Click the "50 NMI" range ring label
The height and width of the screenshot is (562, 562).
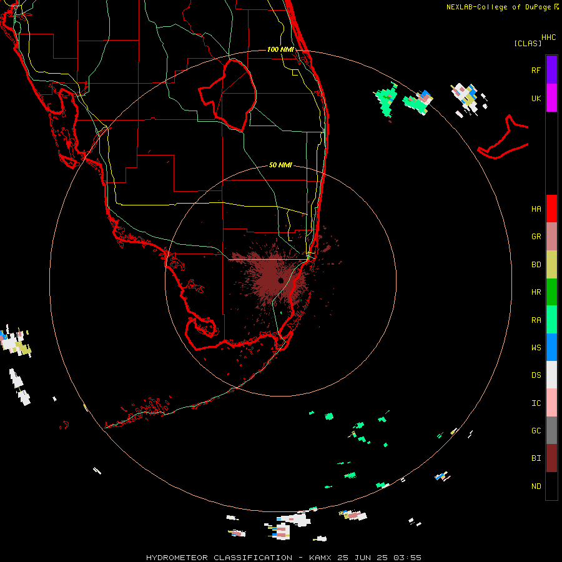(280, 165)
